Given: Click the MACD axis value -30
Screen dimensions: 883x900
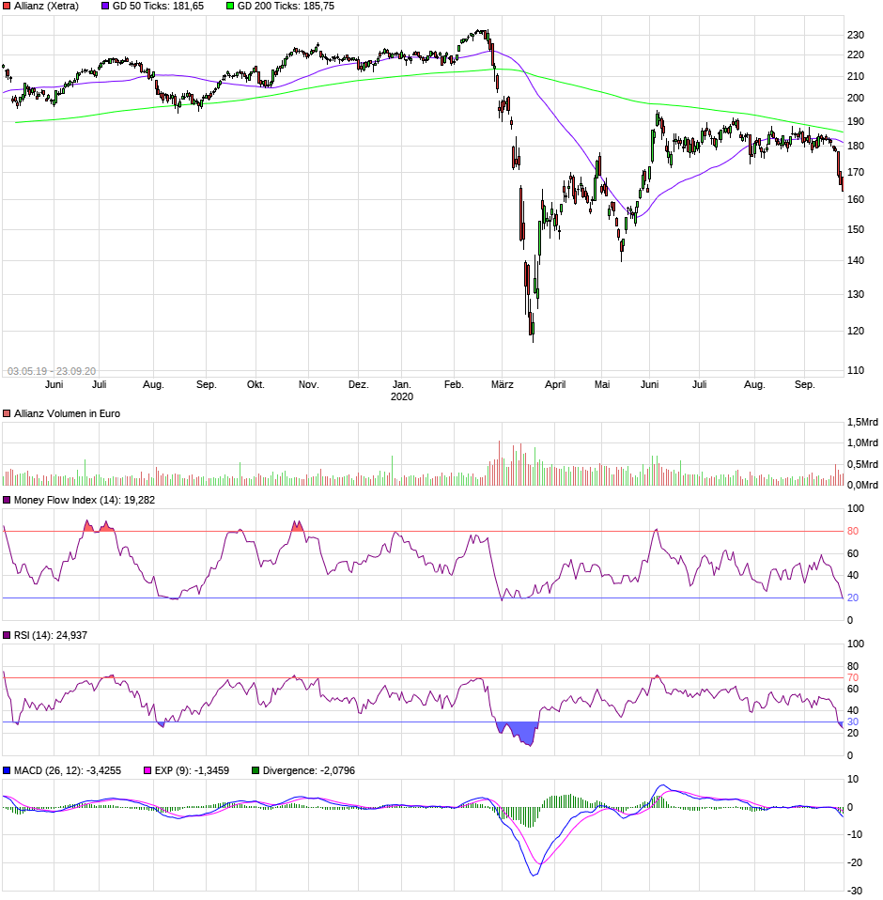Looking at the screenshot, I should (x=855, y=891).
